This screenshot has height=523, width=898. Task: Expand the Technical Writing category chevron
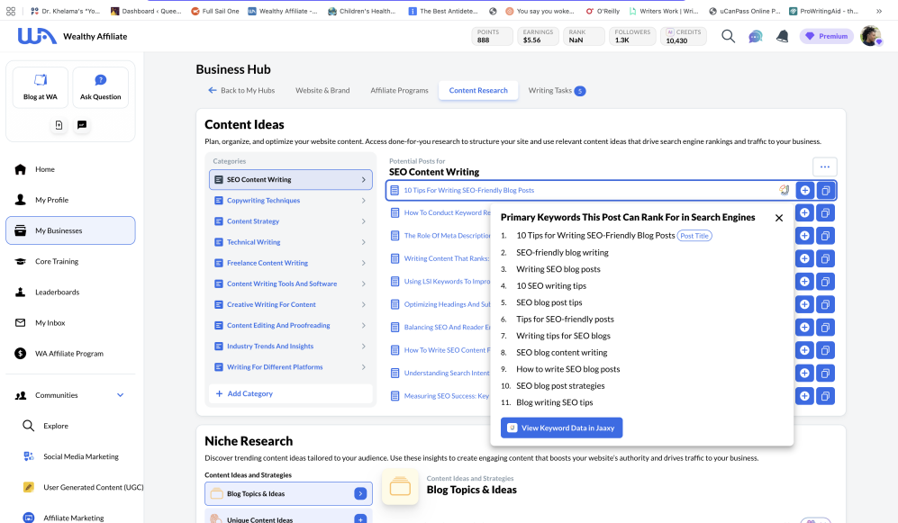[364, 243]
